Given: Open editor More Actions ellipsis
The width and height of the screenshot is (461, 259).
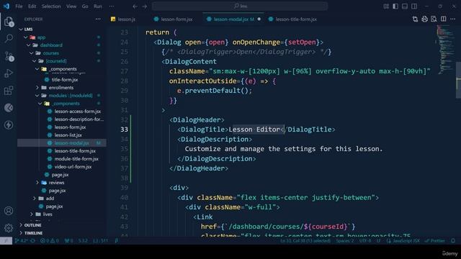Looking at the screenshot, I should click(452, 19).
